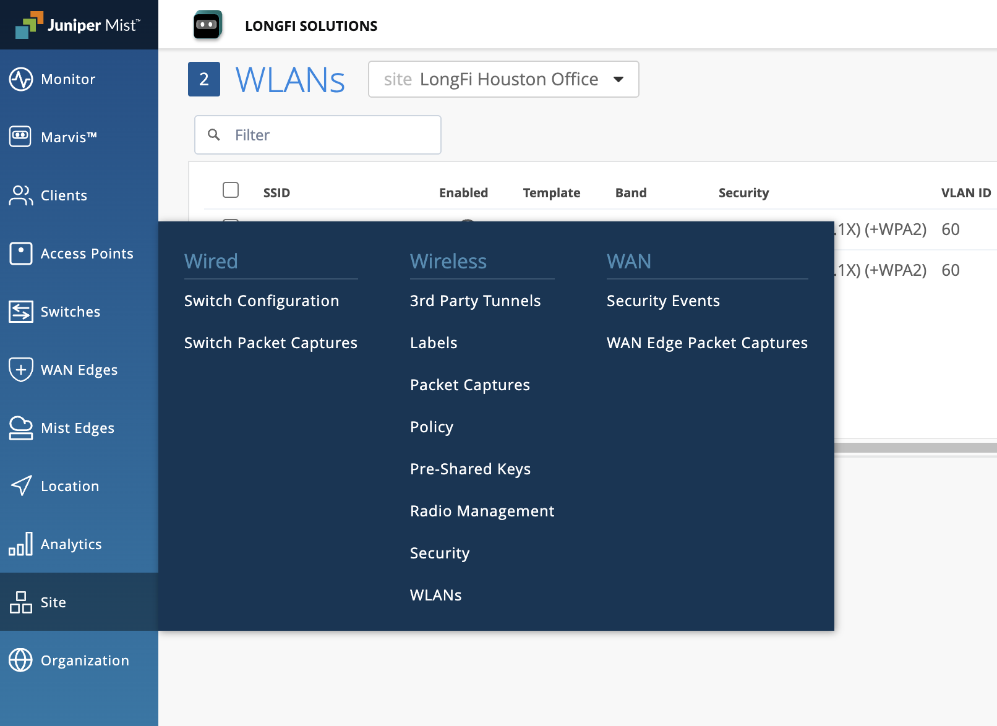
Task: Sort by the Band column header
Action: click(x=631, y=193)
